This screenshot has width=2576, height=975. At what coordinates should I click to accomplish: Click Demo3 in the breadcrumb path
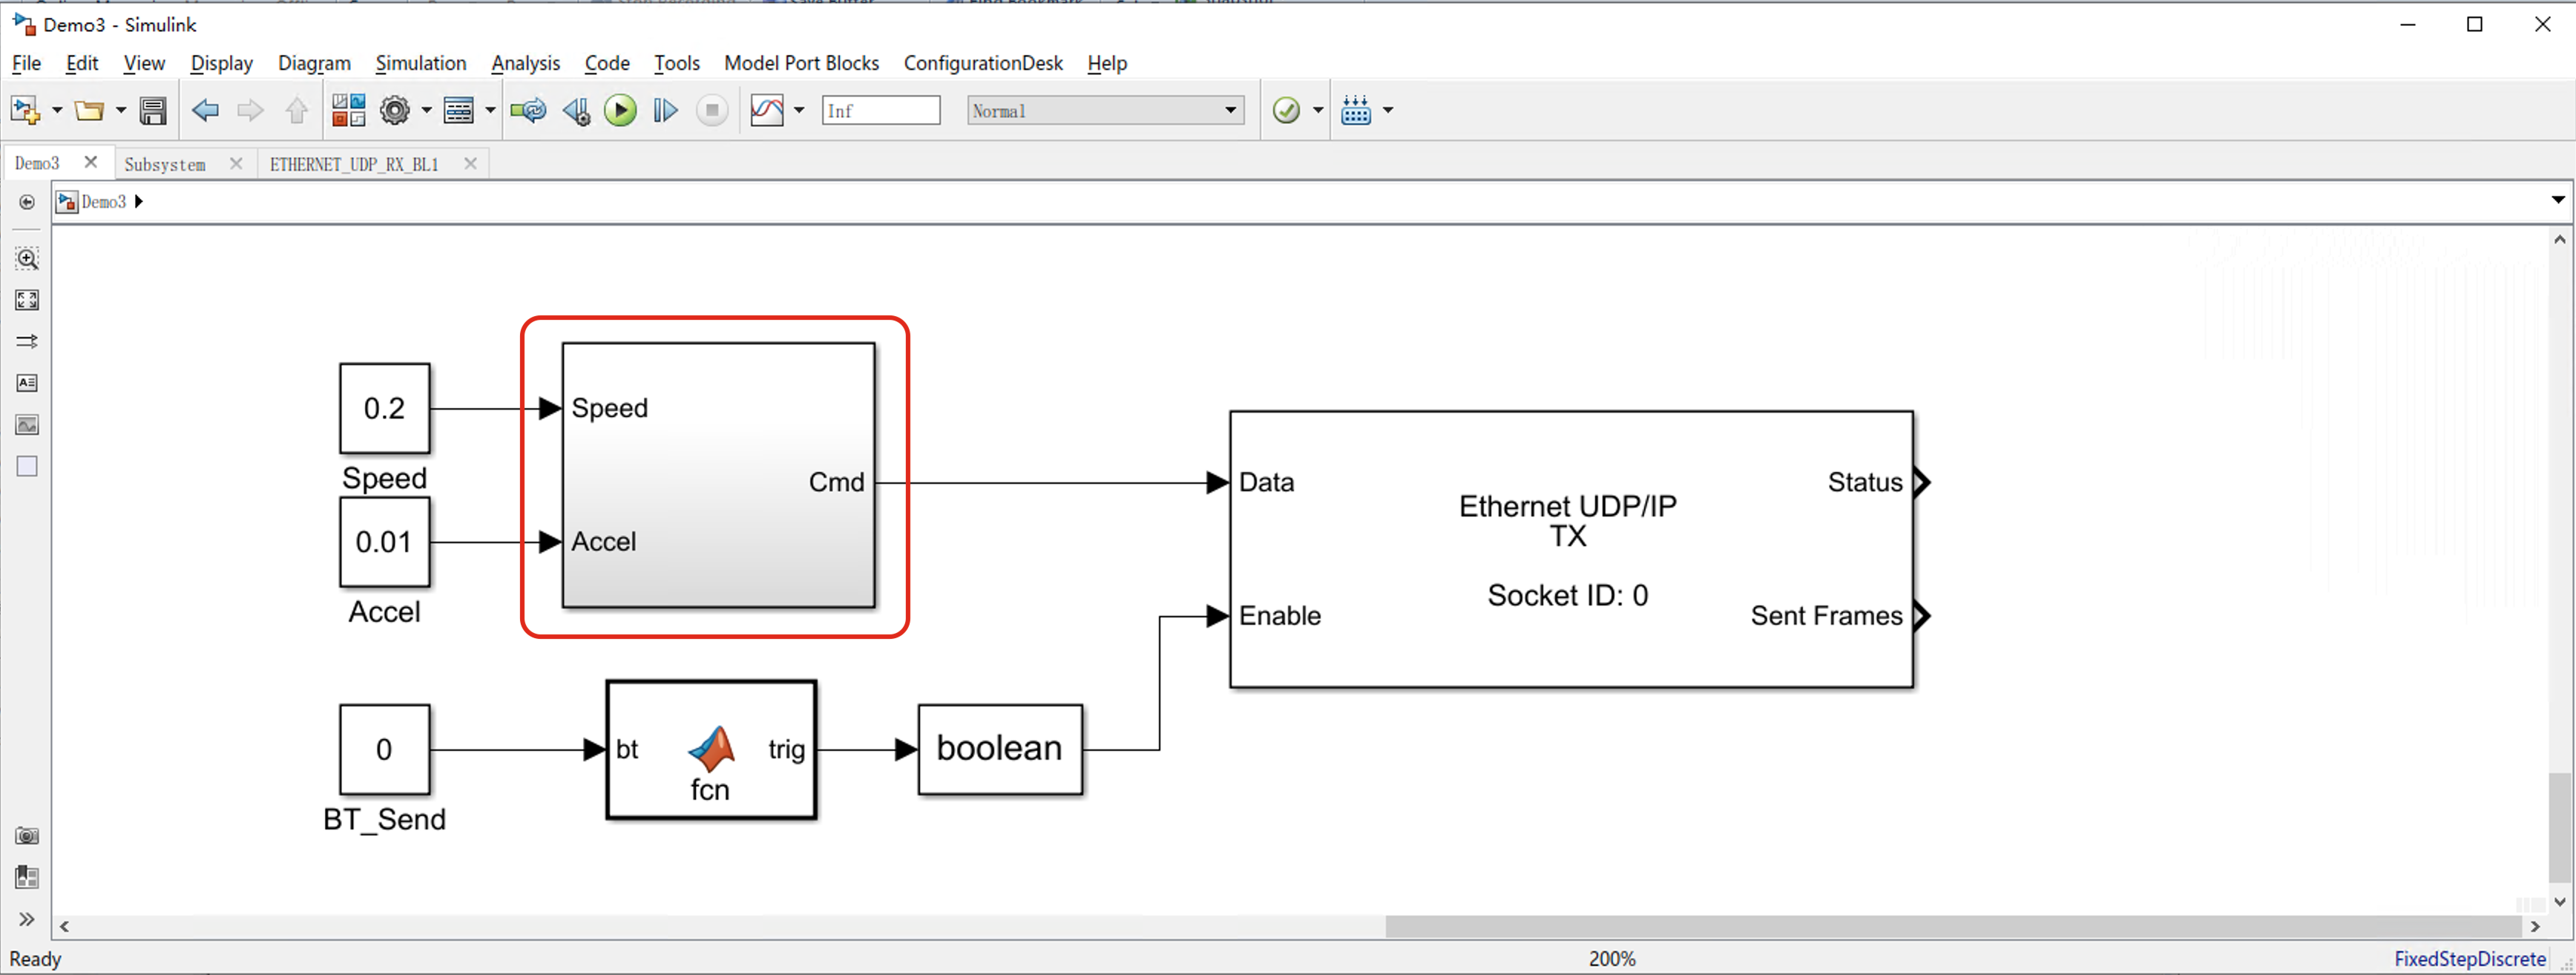point(103,202)
